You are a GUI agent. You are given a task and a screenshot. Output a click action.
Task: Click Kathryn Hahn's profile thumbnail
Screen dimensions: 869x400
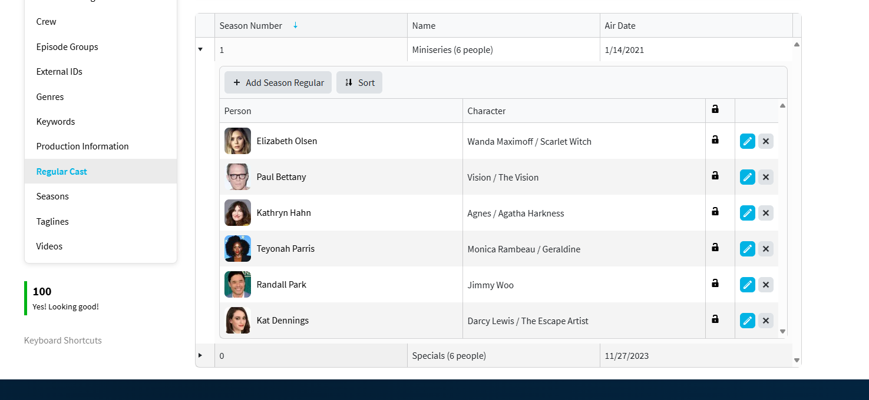pyautogui.click(x=237, y=213)
